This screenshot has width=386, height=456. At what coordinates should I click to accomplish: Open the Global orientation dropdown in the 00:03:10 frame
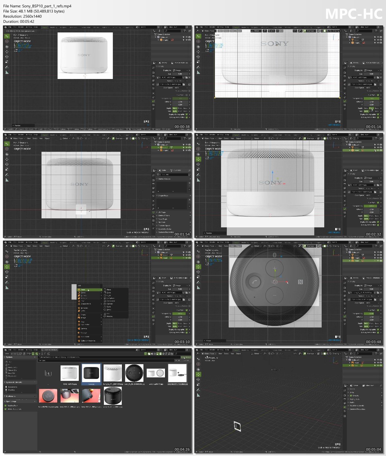[x=65, y=246]
